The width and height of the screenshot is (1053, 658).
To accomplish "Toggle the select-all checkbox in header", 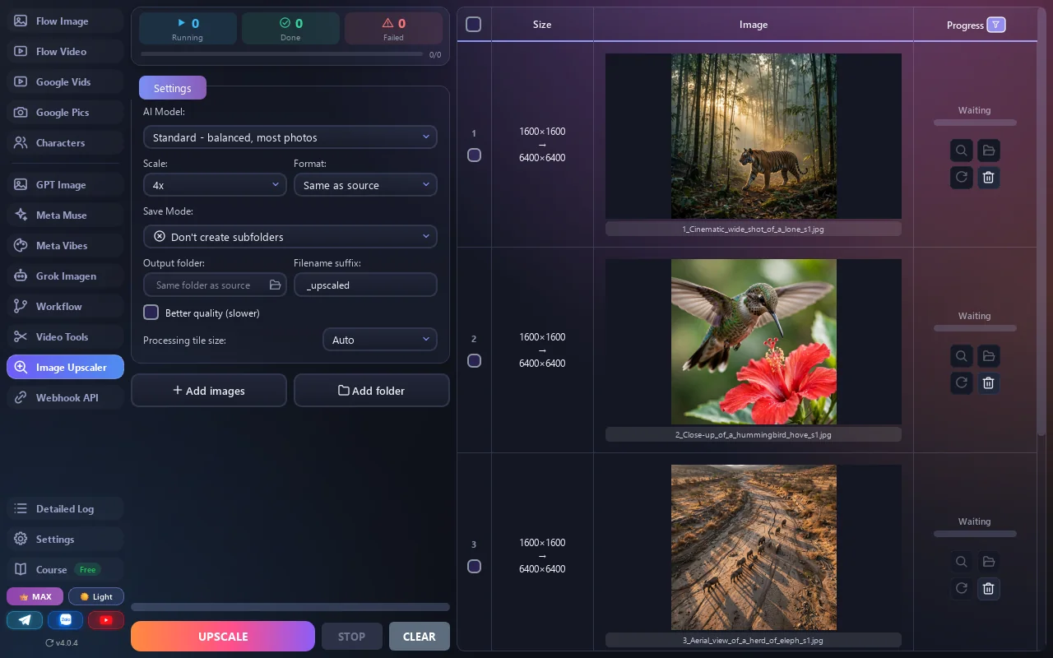I will coord(474,25).
